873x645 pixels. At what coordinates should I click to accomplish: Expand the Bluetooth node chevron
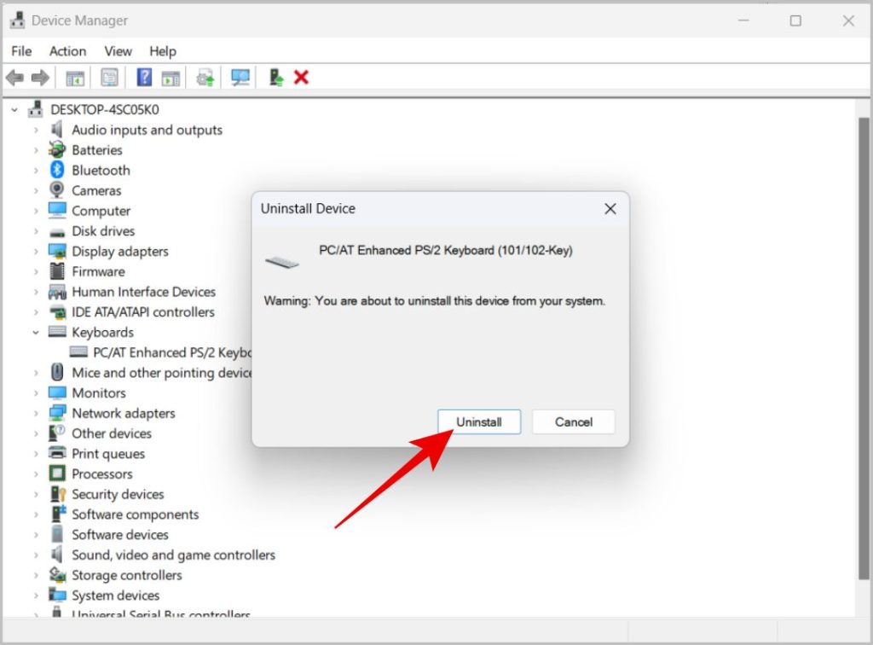36,171
